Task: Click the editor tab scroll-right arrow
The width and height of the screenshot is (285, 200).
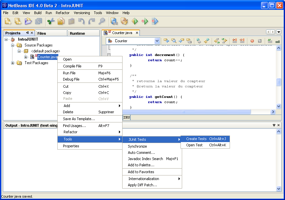Action: pos(273,32)
